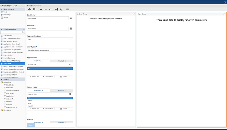The width and height of the screenshot is (227, 130).
Task: Select Hybrid in Access Mode list
Action: 50,106
